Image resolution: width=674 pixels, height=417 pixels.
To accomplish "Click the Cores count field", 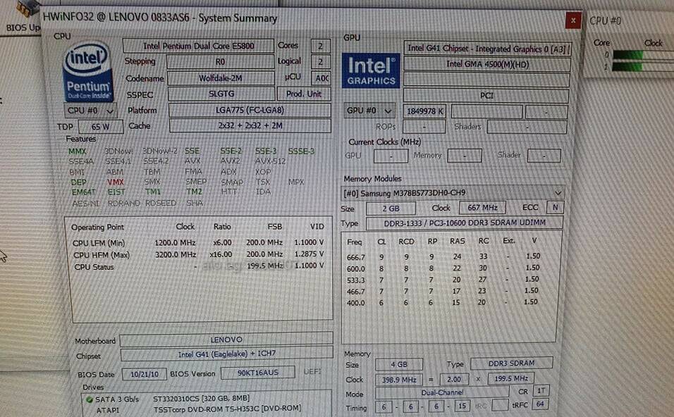I will (321, 46).
